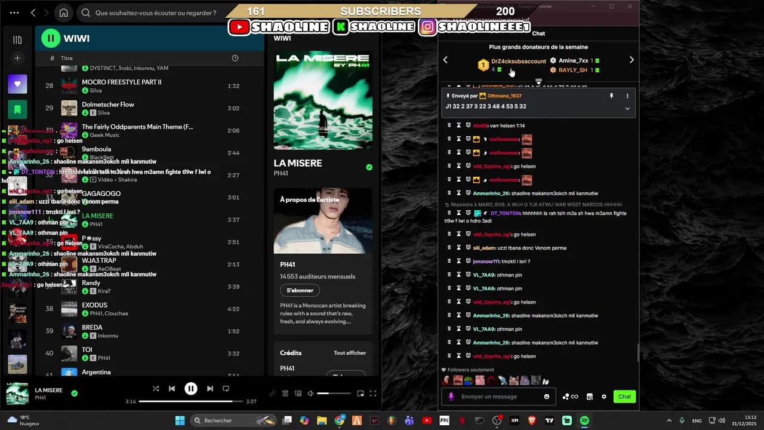Open chat settings gear icon
Image resolution: width=764 pixels, height=430 pixels.
(x=604, y=397)
